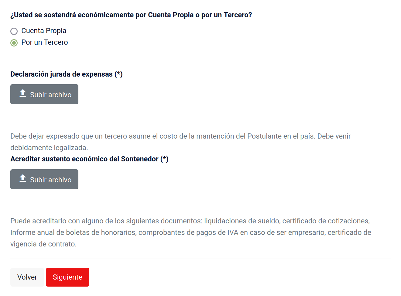Click the required asterisk after Declaración jurada
The width and height of the screenshot is (401, 296).
pos(119,74)
